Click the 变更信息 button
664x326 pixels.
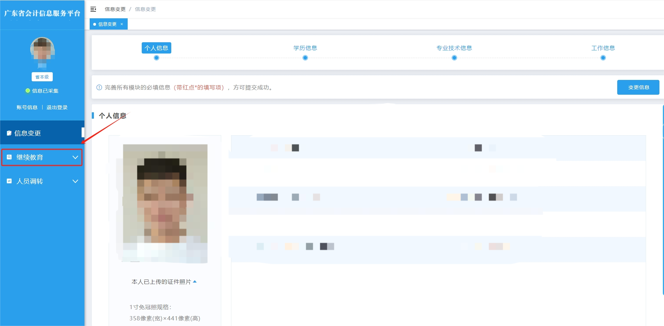pyautogui.click(x=638, y=87)
